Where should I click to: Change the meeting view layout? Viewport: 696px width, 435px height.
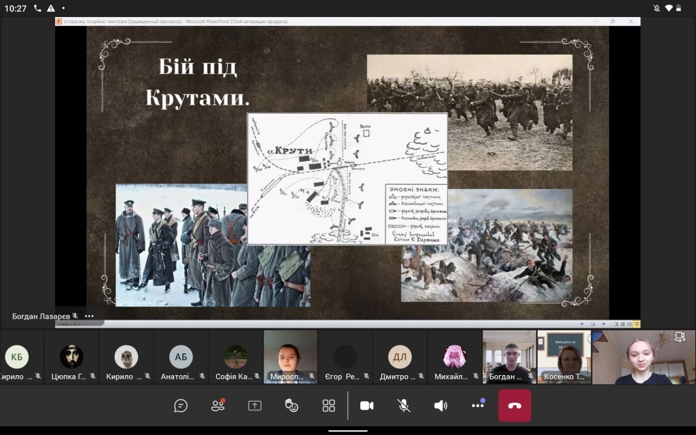click(x=329, y=406)
